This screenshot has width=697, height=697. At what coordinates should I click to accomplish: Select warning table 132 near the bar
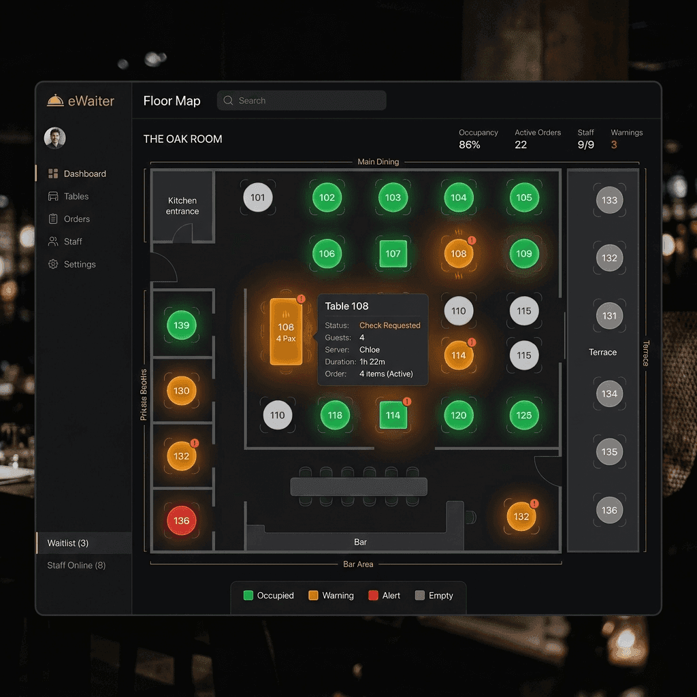tap(521, 517)
